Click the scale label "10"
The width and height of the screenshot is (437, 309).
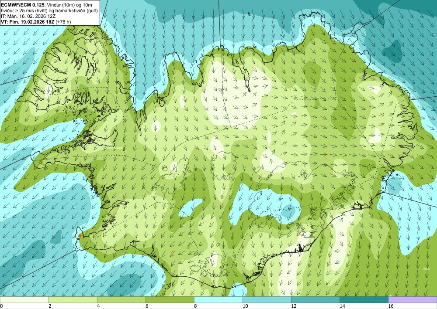click(245, 306)
